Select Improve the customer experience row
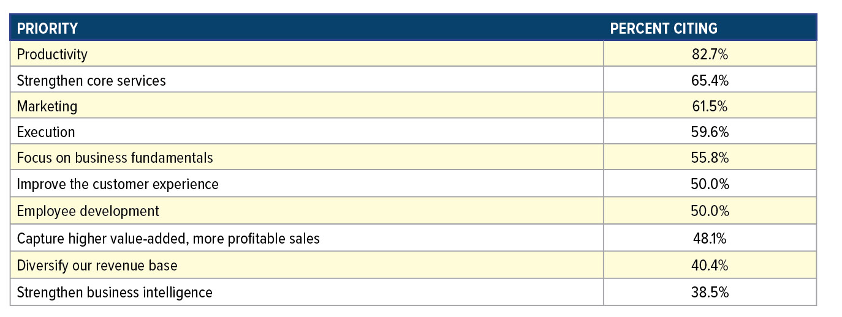This screenshot has width=842, height=317. pos(118,184)
